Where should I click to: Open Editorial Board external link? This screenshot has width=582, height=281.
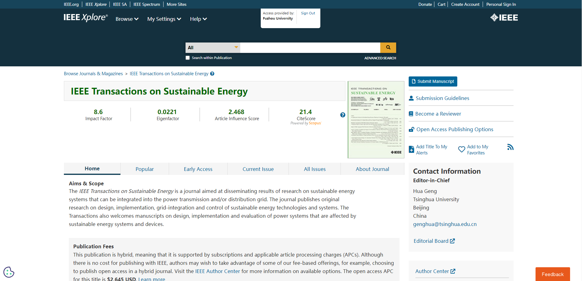tap(434, 241)
